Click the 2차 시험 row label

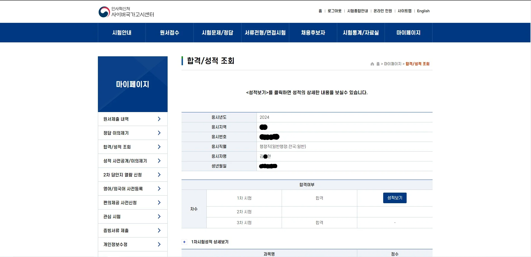tap(244, 212)
